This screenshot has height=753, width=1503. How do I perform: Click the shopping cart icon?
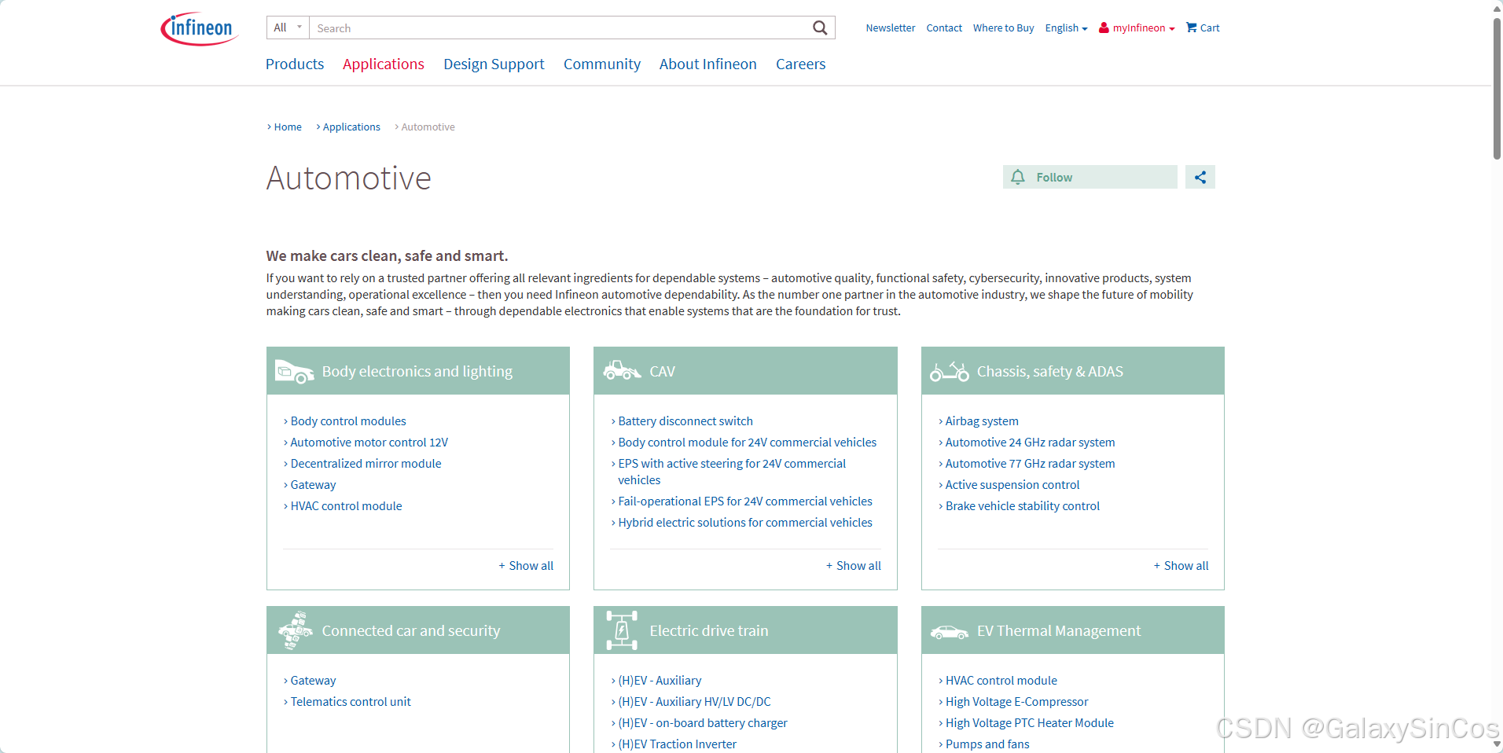(x=1192, y=28)
